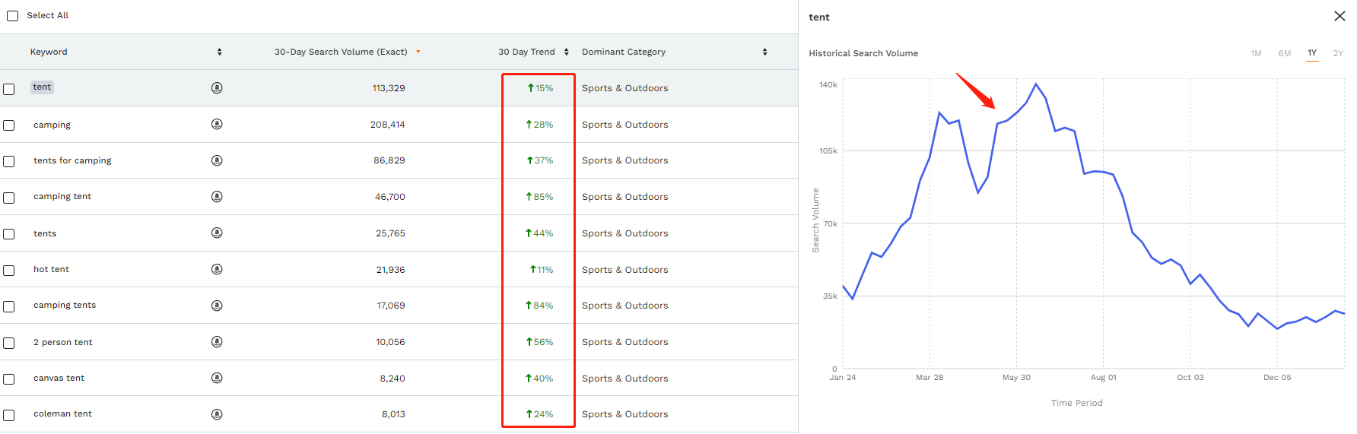Image resolution: width=1357 pixels, height=434 pixels.
Task: Click the Amazon icon beside coleman tent
Action: [x=217, y=414]
